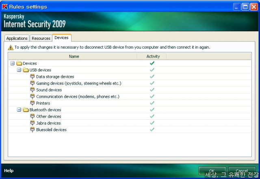Click the Jabra devices plug icon
Image resolution: width=260 pixels, height=179 pixels.
[32, 123]
